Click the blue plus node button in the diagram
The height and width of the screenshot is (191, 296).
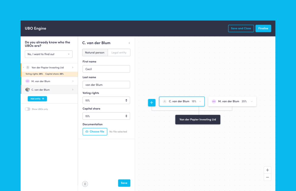click(152, 103)
